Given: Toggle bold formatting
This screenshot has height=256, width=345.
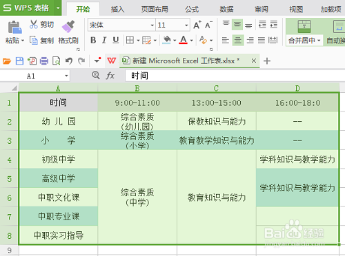Looking at the screenshot, I should coord(93,41).
